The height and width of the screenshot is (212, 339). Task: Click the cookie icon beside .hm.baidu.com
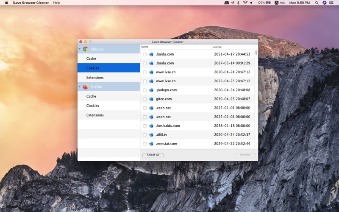tap(151, 126)
